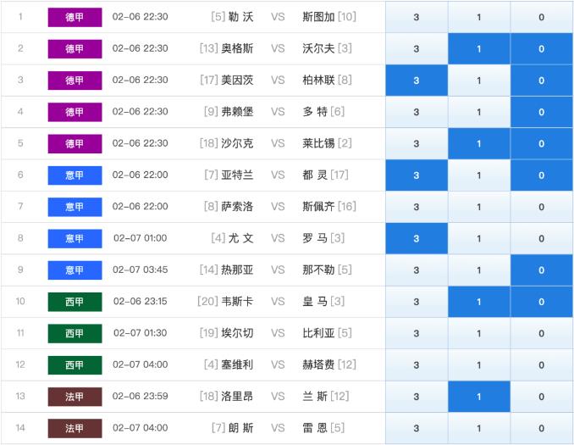Select 1 for 朗斯 vs 雷恩
The image size is (574, 445).
point(479,428)
